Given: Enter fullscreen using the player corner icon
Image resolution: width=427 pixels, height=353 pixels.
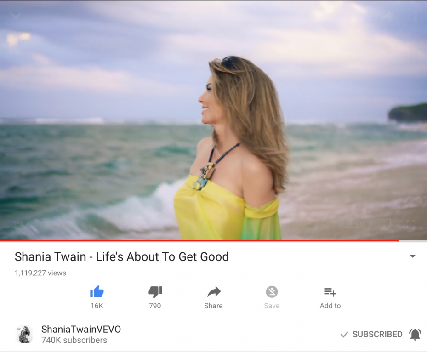Looking at the screenshot, I should [x=410, y=225].
